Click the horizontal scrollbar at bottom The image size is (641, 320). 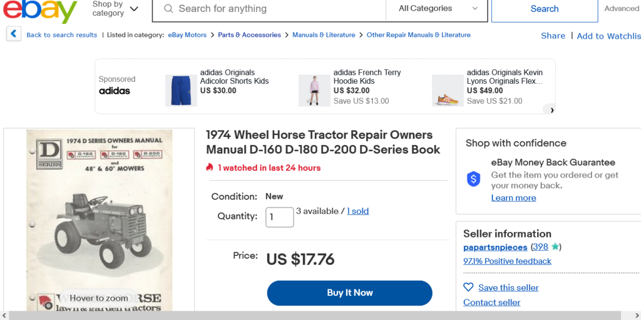(313, 316)
